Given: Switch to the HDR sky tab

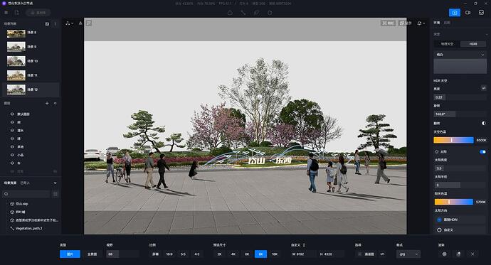Looking at the screenshot, I should click(473, 44).
